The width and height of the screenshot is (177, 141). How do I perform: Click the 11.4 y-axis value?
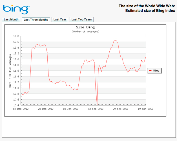(x=16, y=77)
